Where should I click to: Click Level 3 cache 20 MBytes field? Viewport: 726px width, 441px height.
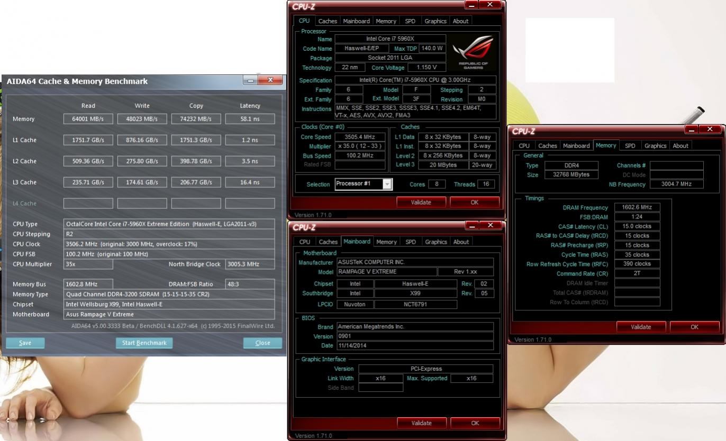[443, 165]
